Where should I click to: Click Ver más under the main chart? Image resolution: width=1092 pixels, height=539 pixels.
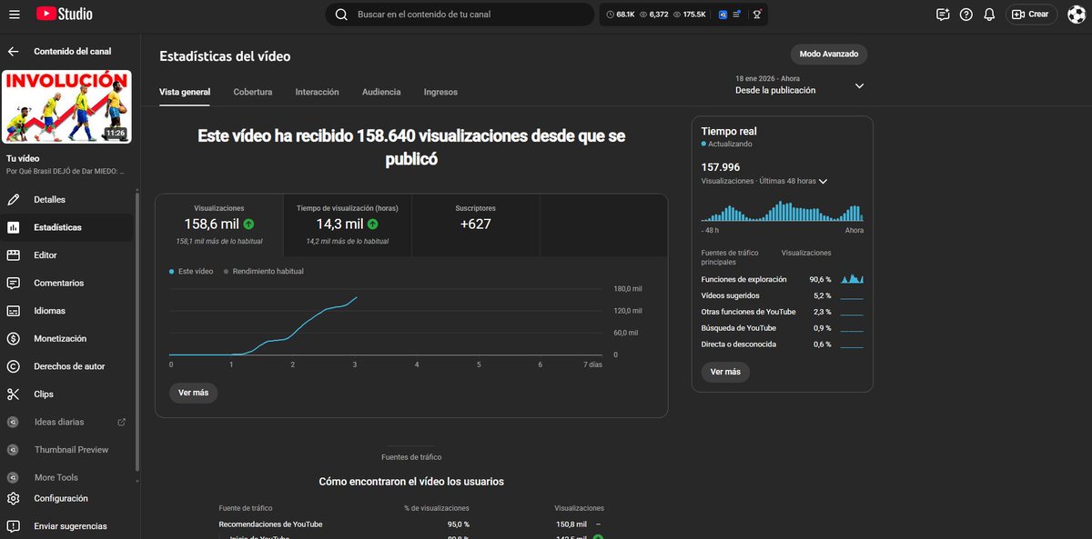coord(193,393)
